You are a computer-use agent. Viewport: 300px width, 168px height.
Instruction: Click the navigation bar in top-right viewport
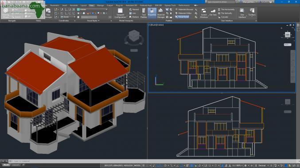click(x=293, y=66)
